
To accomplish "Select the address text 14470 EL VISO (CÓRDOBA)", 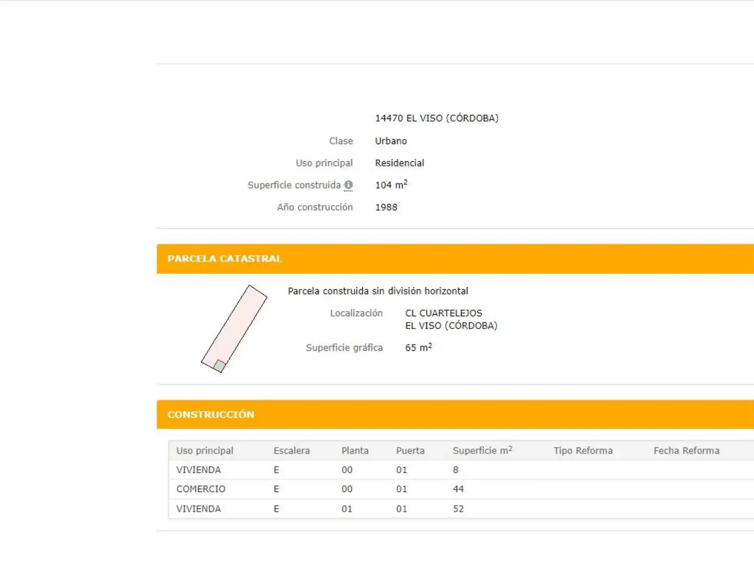I will (437, 118).
